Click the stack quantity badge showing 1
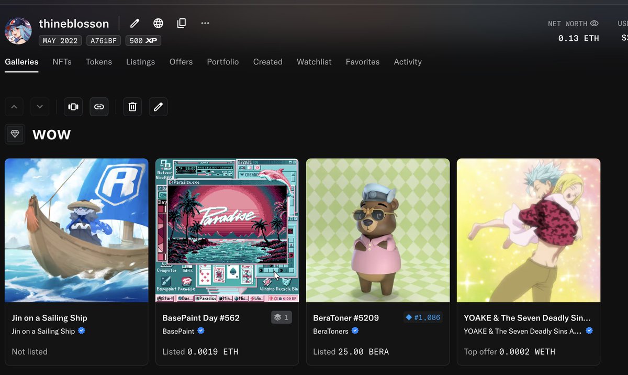Viewport: 628px width, 375px height. pos(282,317)
